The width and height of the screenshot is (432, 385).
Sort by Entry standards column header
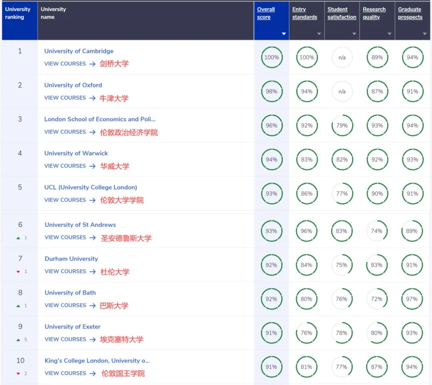[x=304, y=13]
